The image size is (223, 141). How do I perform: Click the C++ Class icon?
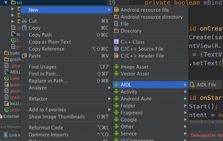pyautogui.click(x=116, y=42)
